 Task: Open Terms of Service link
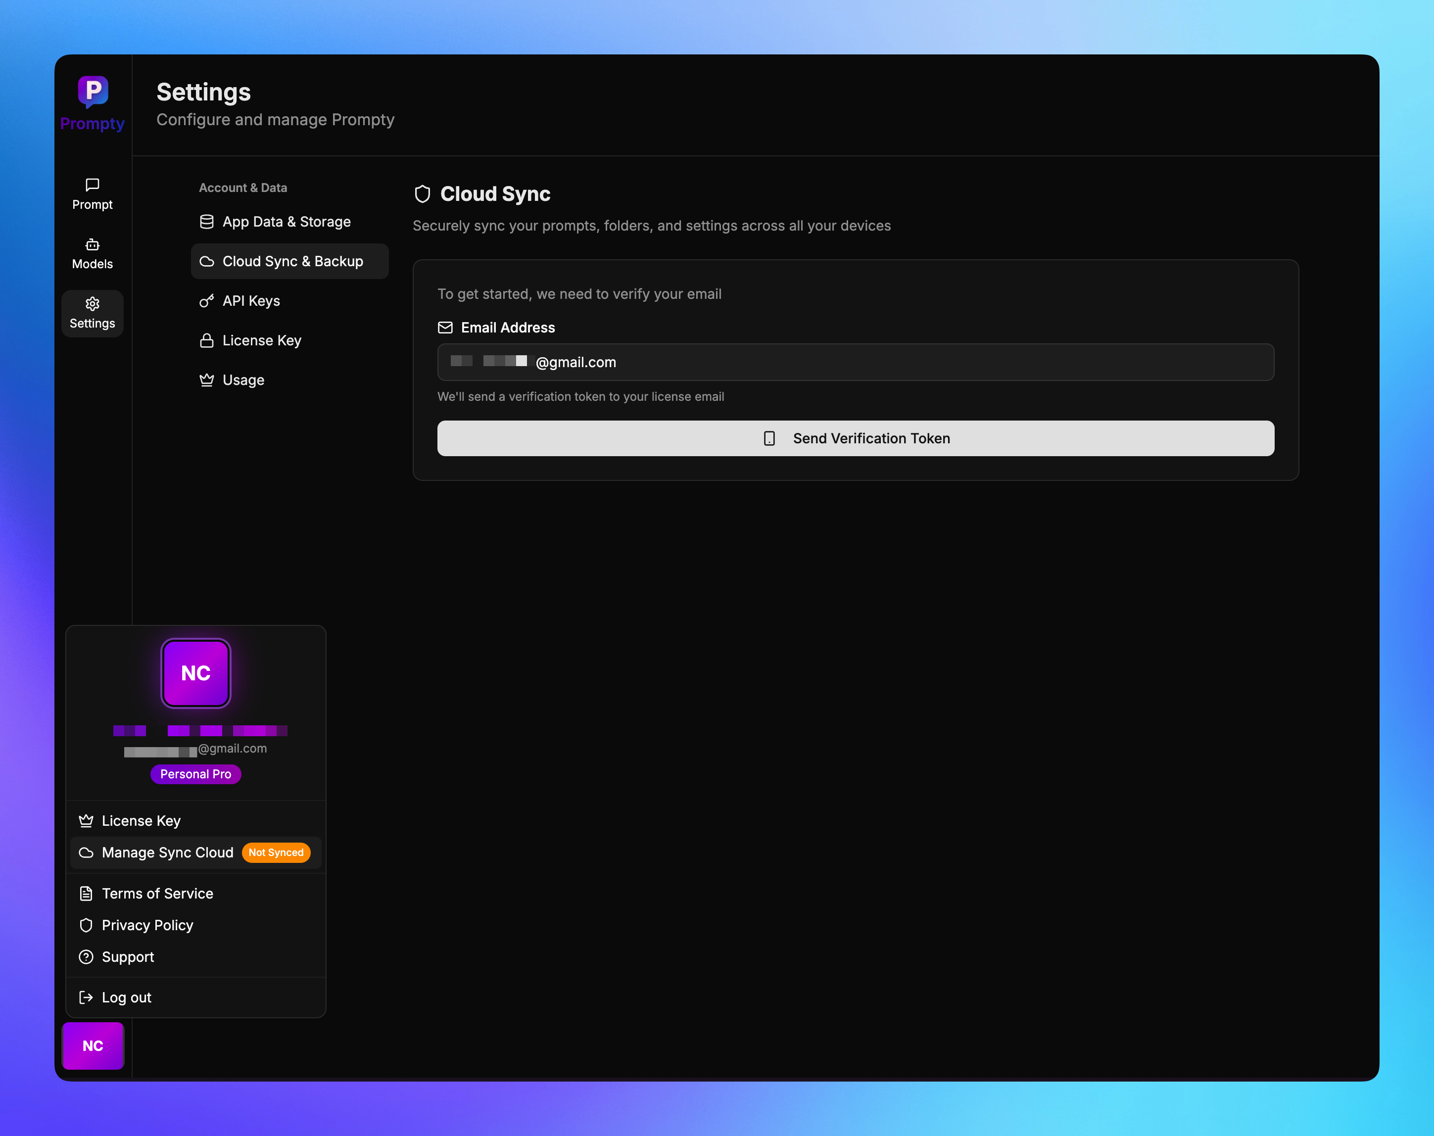[157, 893]
